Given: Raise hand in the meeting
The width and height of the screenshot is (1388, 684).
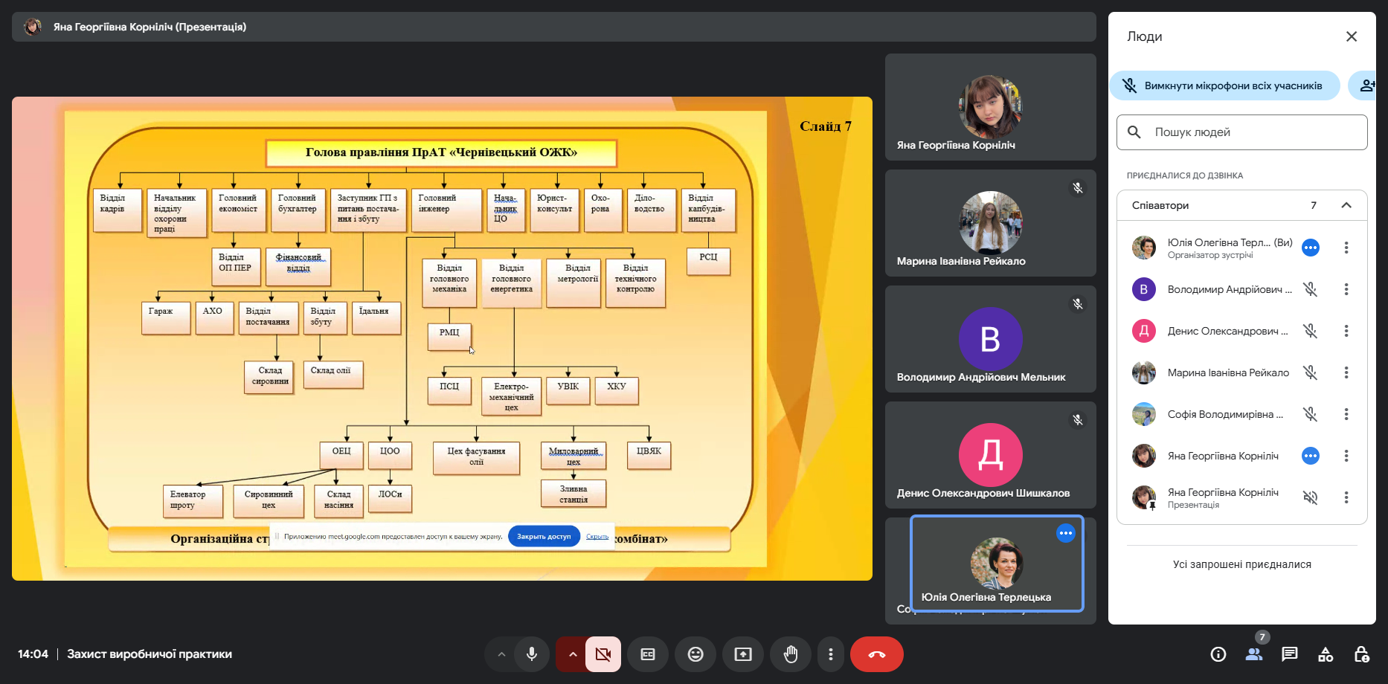Looking at the screenshot, I should pyautogui.click(x=790, y=654).
